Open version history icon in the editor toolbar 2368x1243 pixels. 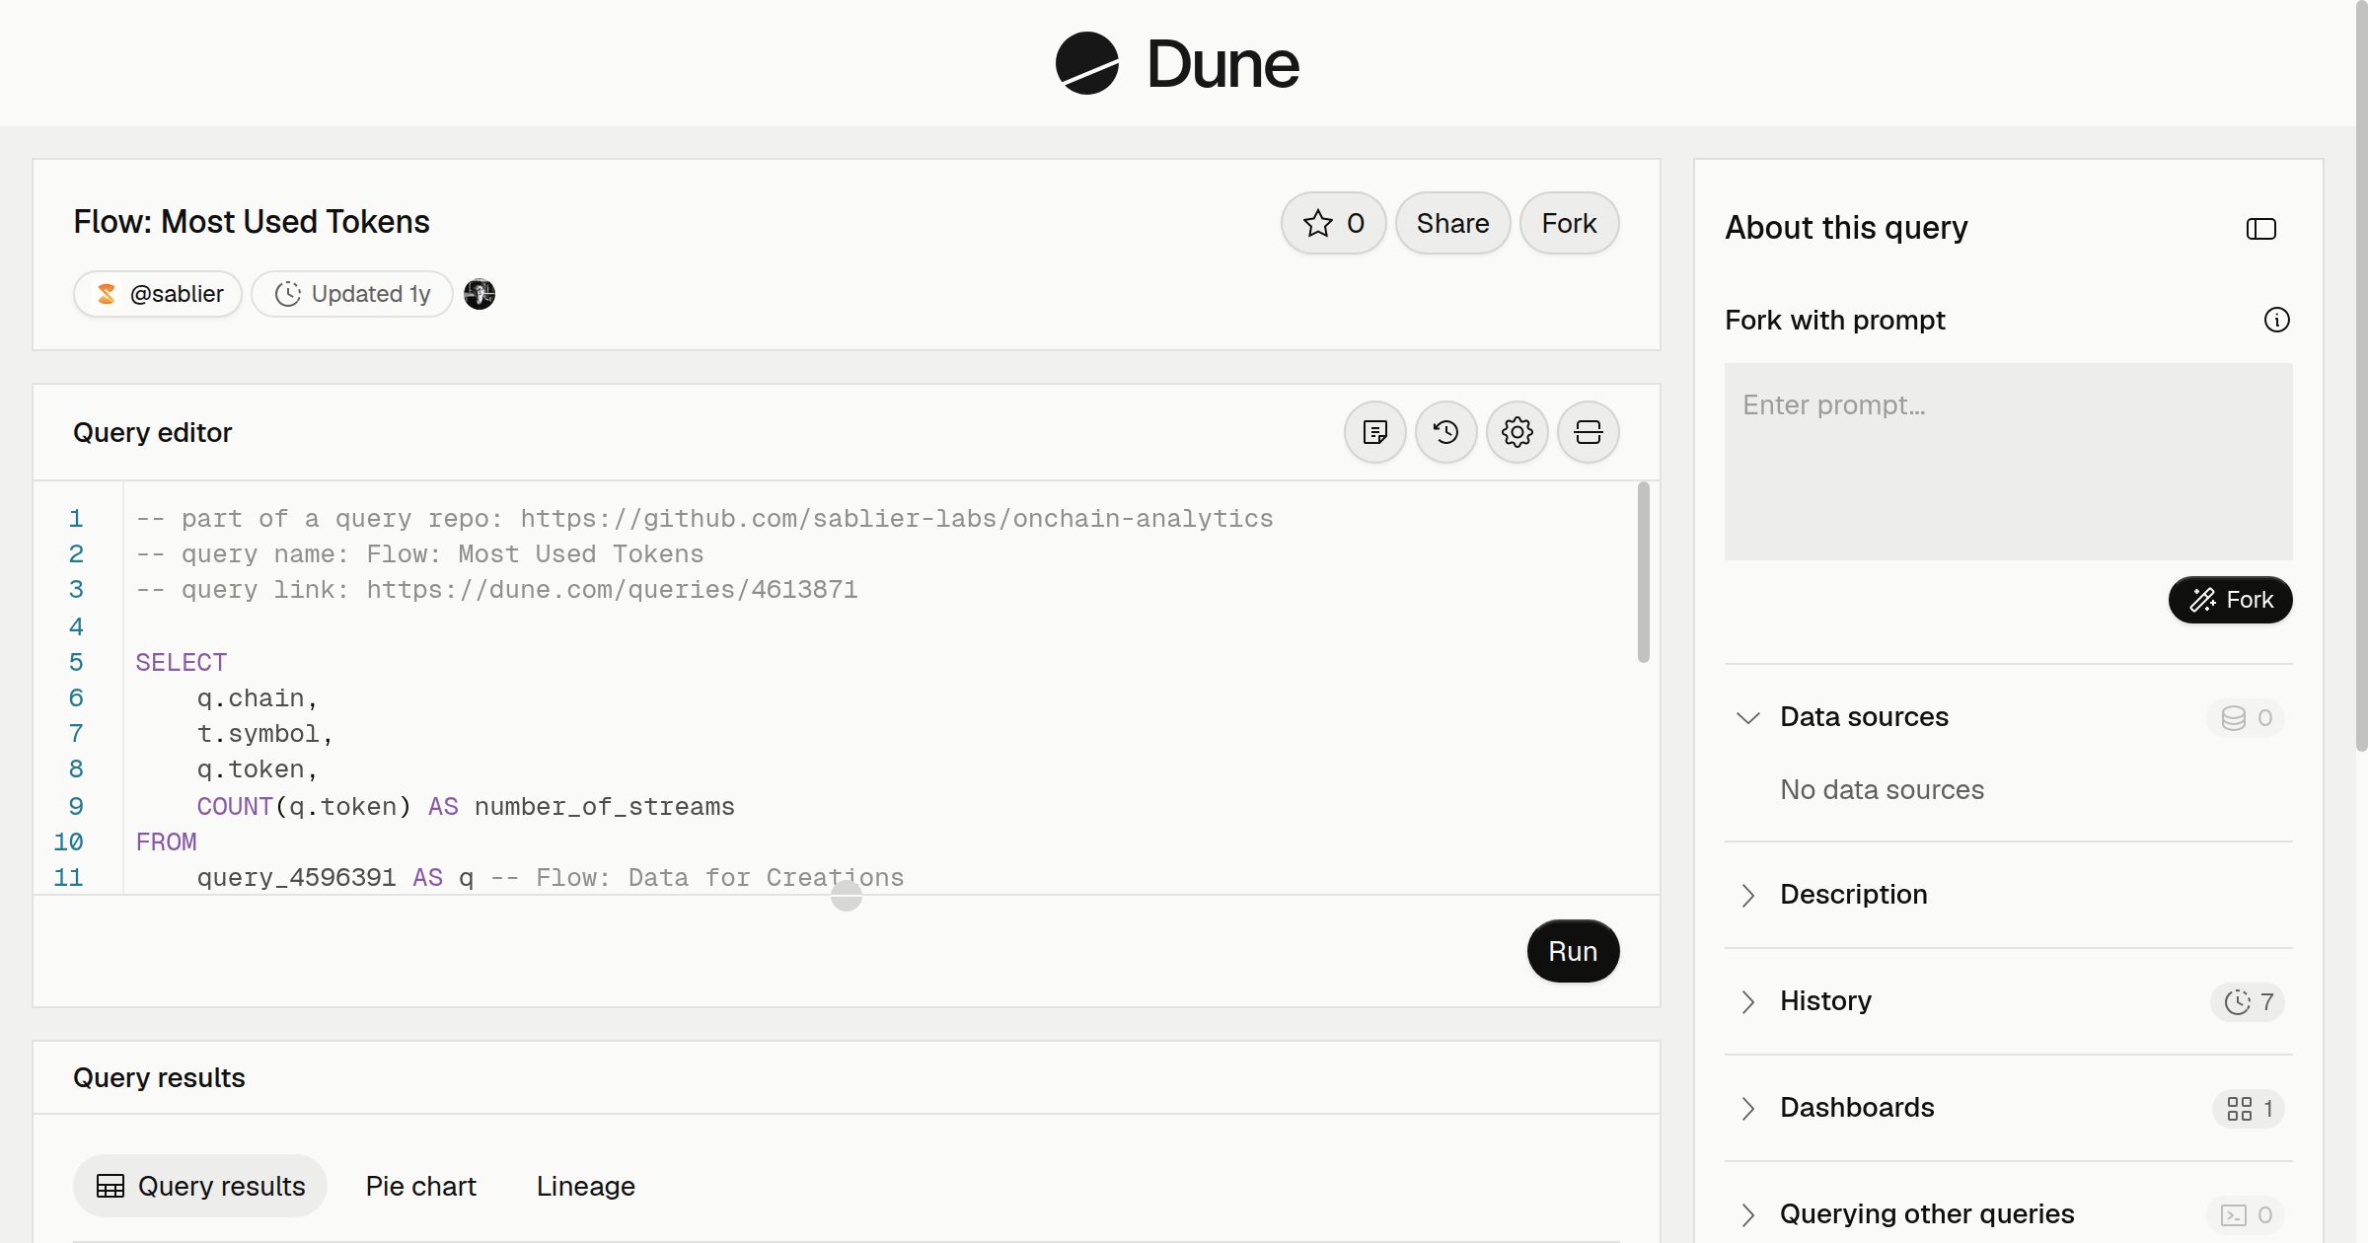click(x=1446, y=432)
